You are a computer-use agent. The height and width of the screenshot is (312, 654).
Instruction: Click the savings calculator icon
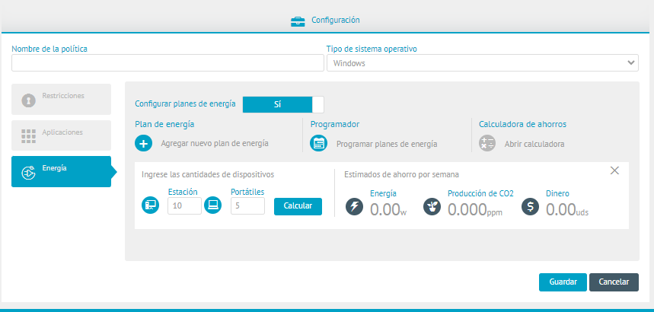[487, 144]
